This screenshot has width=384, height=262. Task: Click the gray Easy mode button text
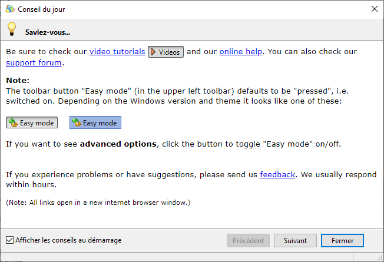click(x=37, y=123)
